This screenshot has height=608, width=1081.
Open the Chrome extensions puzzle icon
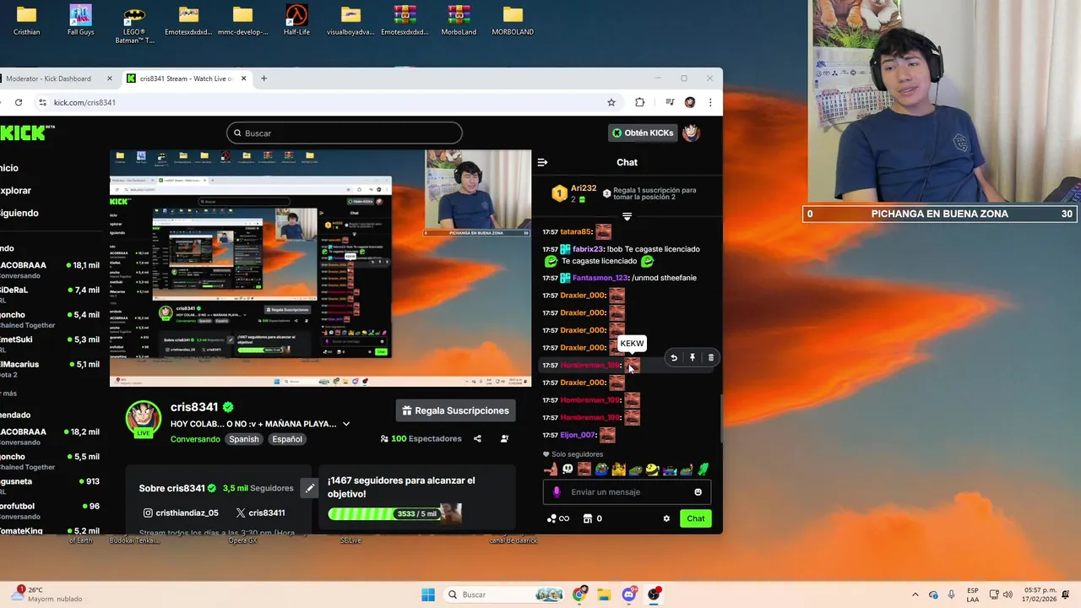[639, 102]
